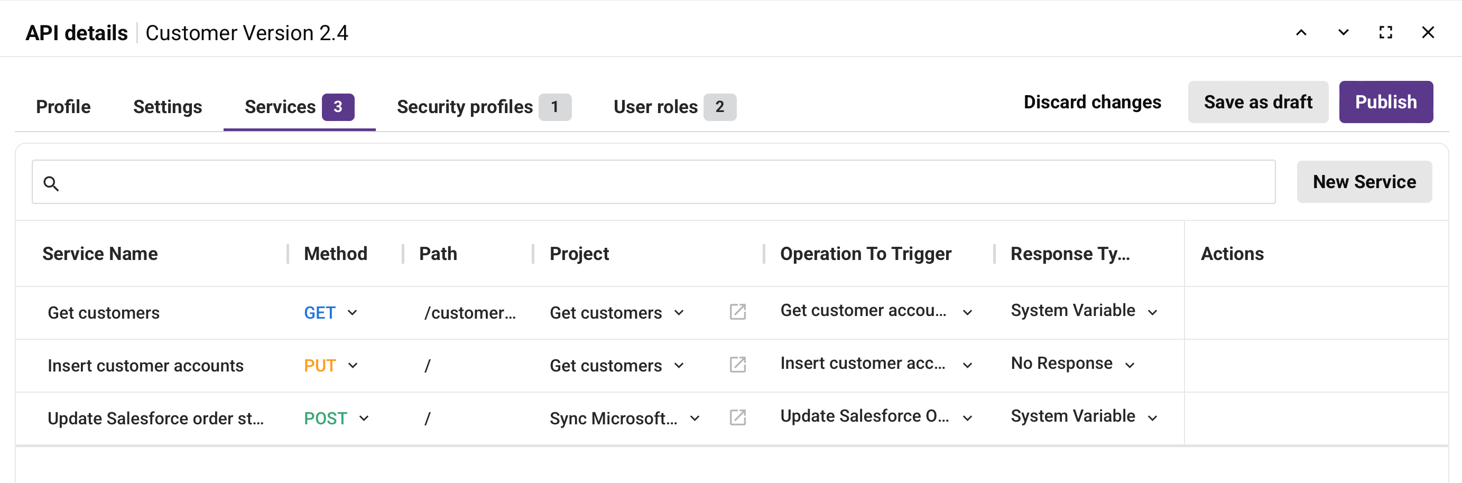Image resolution: width=1462 pixels, height=483 pixels.
Task: Open Get customers project via external link icon
Action: point(737,312)
